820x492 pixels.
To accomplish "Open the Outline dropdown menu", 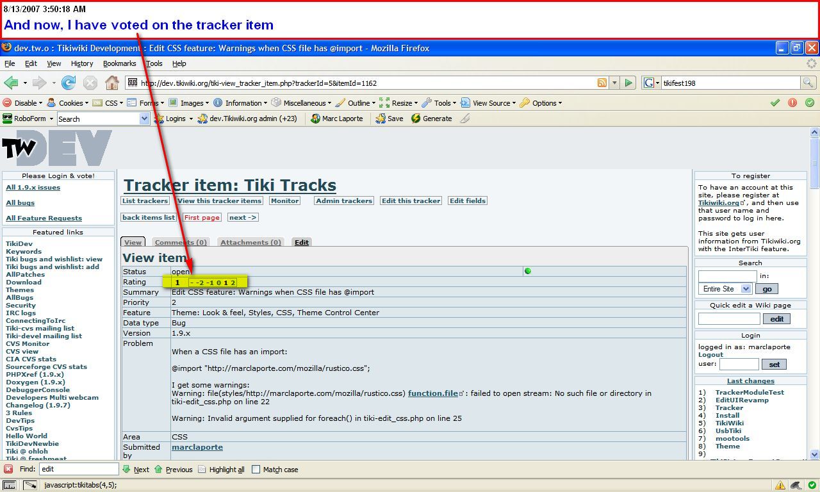I will [x=356, y=102].
